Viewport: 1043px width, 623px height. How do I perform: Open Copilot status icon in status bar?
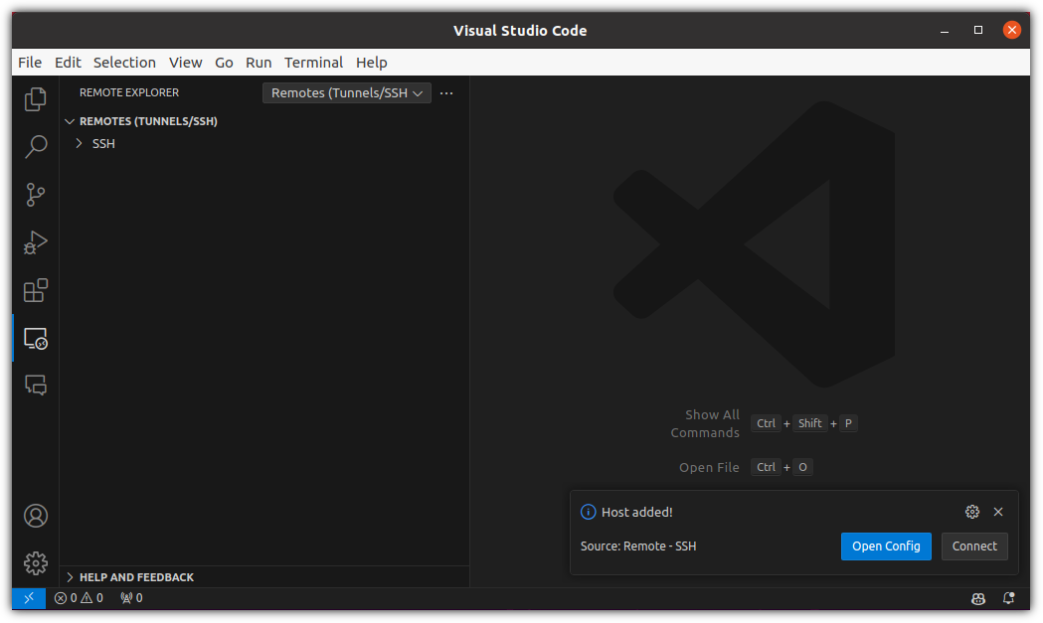pos(977,598)
